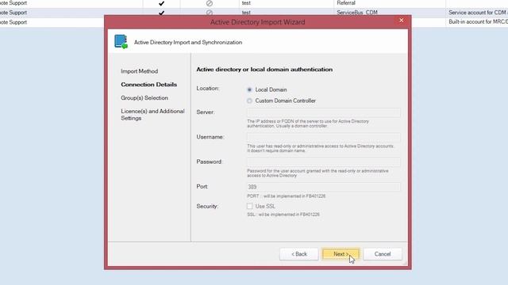Click the Server help text about FQDN
The height and width of the screenshot is (285, 508).
[x=308, y=123]
